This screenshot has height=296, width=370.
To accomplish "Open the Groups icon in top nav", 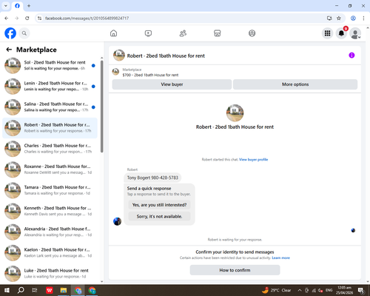I will (252, 33).
